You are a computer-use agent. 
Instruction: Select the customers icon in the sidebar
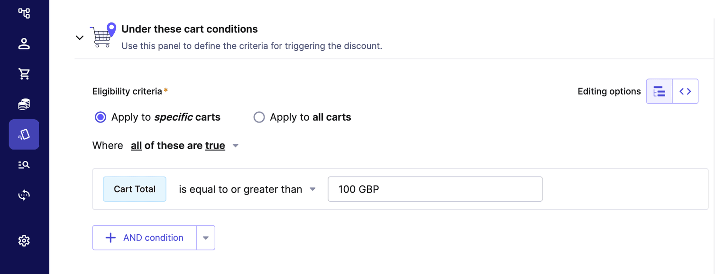[x=24, y=44]
